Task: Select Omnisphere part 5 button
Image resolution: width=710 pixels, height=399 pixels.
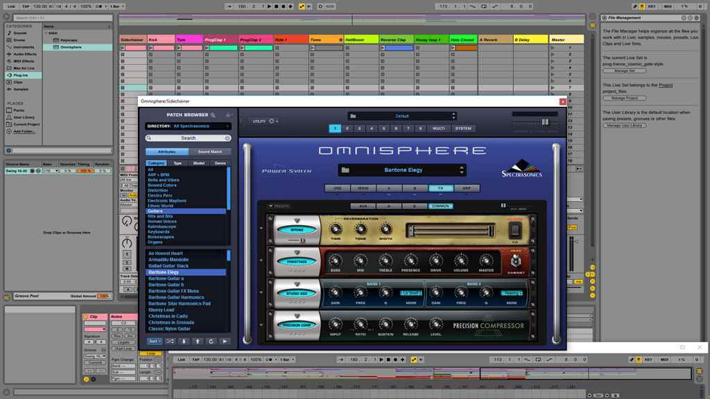Action: 384,128
